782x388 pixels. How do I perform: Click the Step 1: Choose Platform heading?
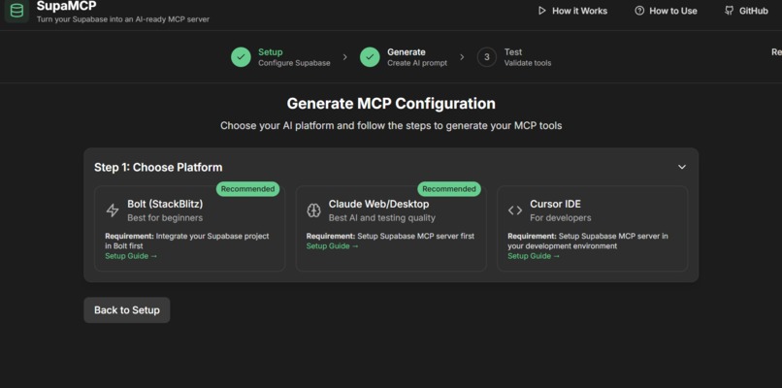158,167
